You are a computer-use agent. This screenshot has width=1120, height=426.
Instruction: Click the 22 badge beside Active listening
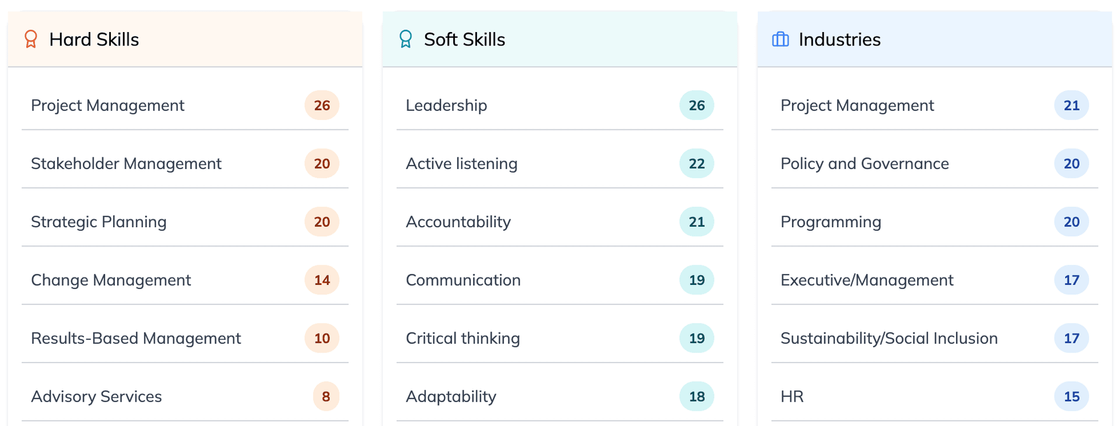coord(696,164)
